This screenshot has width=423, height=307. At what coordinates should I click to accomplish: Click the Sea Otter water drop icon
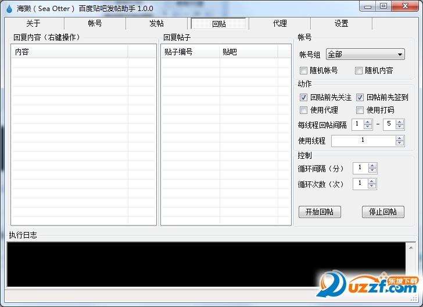point(9,9)
